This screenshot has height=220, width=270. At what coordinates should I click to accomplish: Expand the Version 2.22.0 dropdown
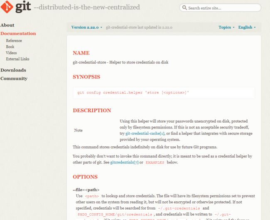87,27
